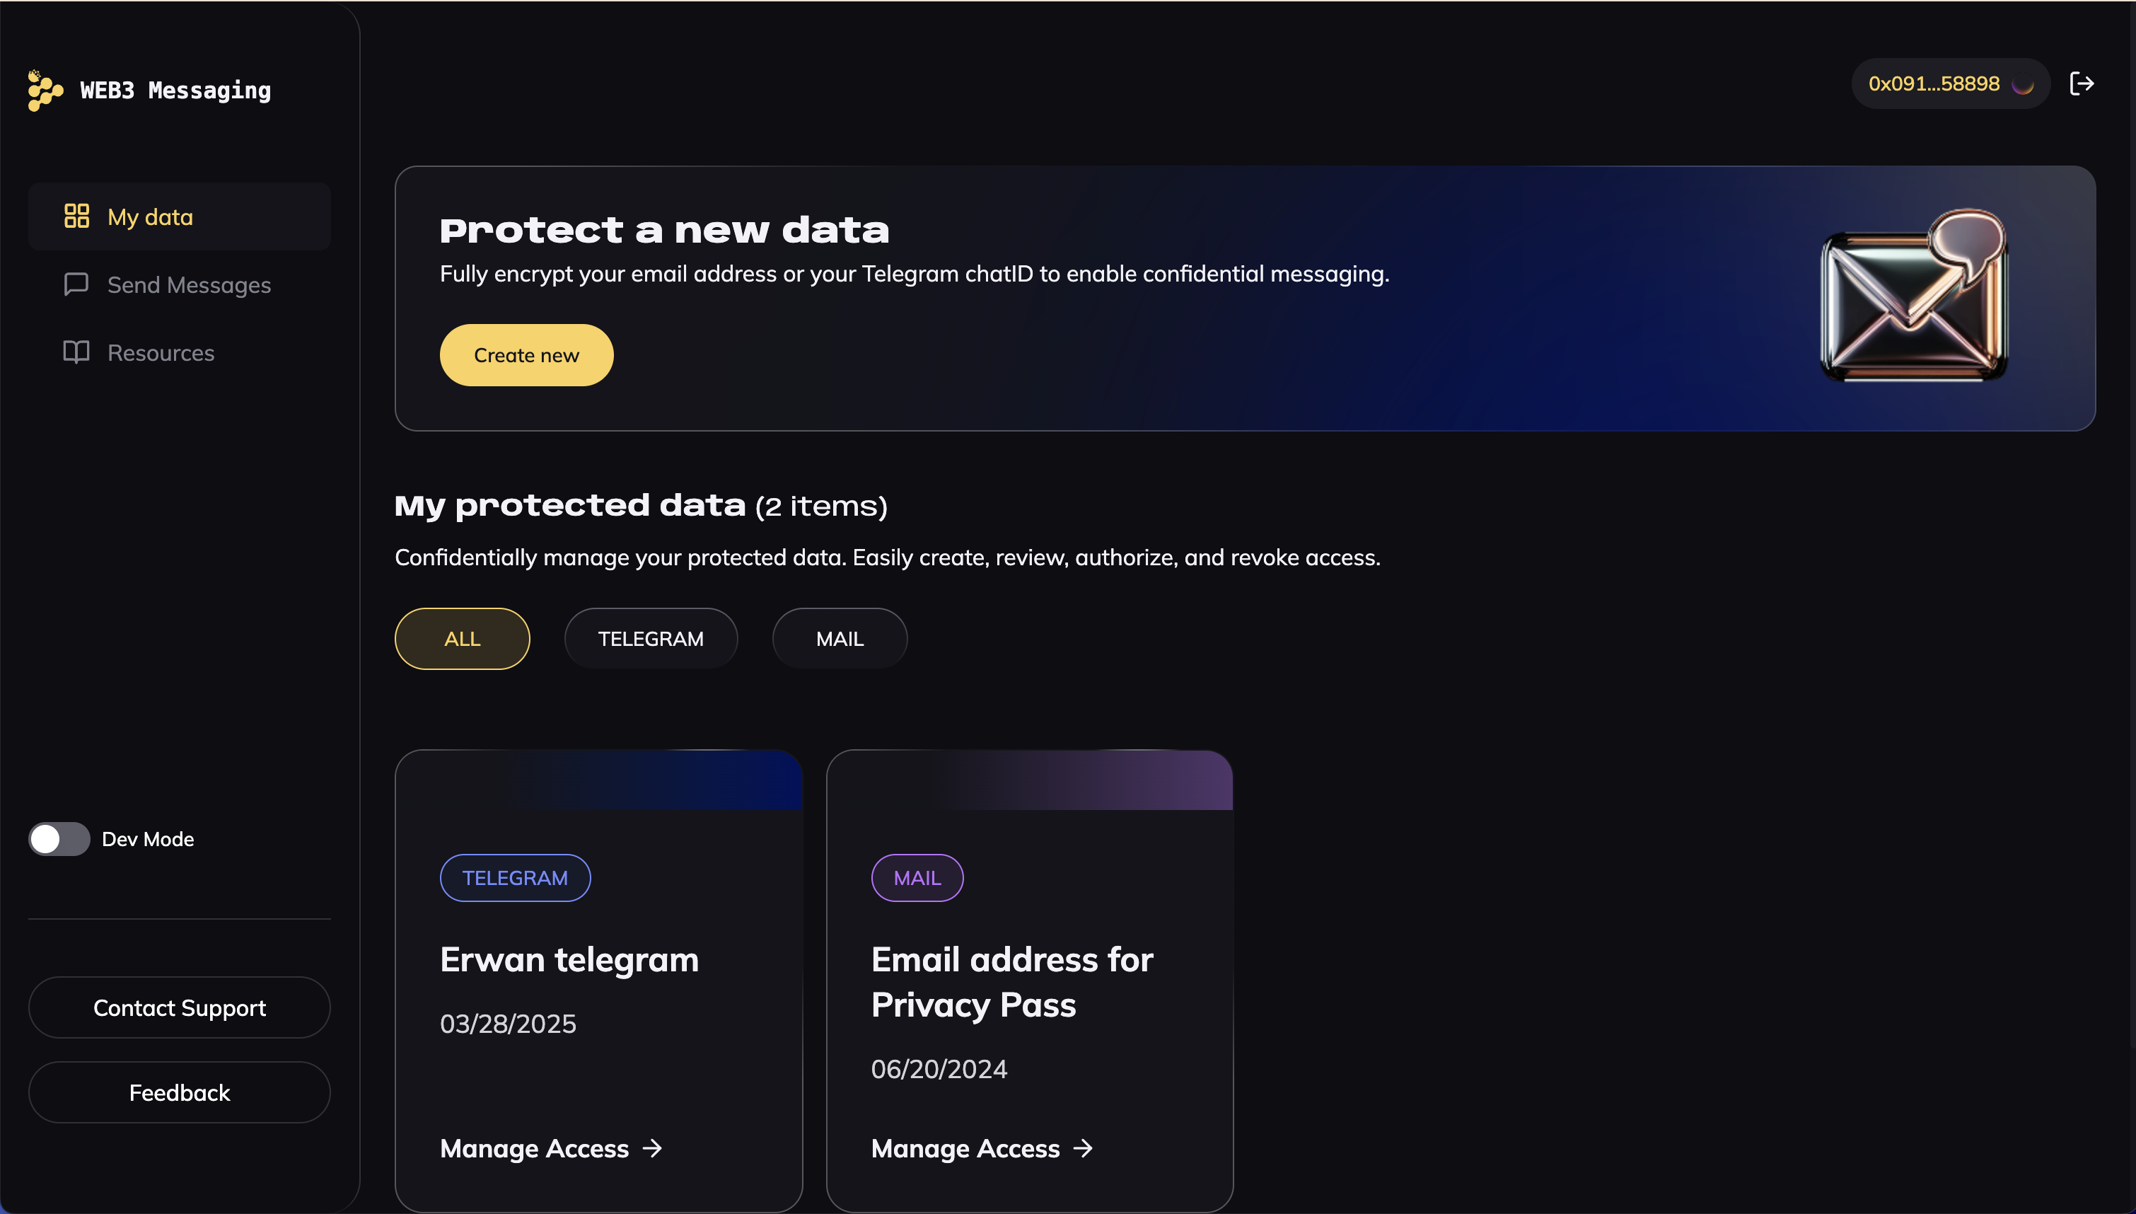2136x1214 pixels.
Task: Filter protected data by TELEGRAM
Action: pos(650,639)
